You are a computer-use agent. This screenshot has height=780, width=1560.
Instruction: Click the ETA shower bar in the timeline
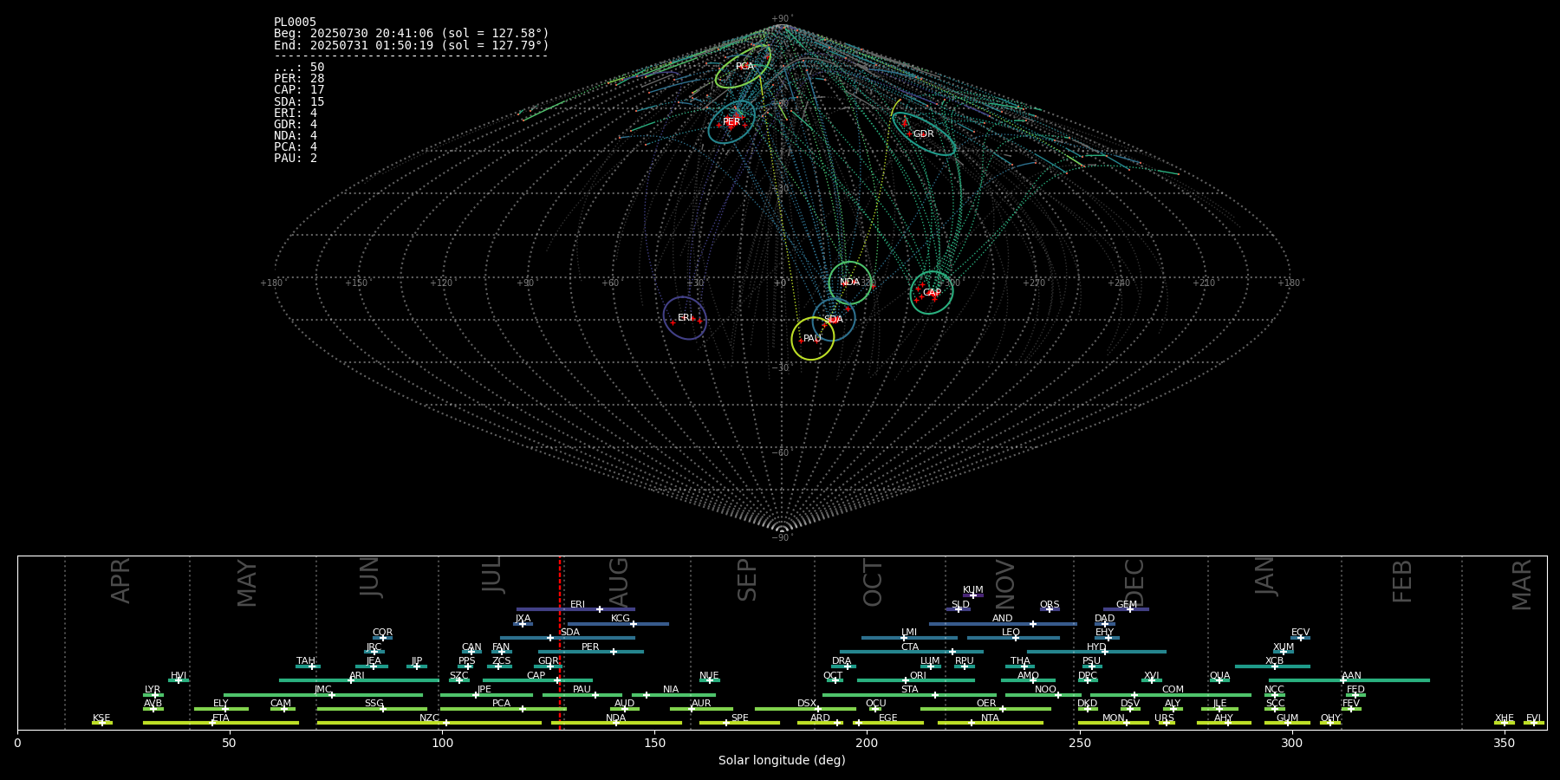pyautogui.click(x=221, y=723)
